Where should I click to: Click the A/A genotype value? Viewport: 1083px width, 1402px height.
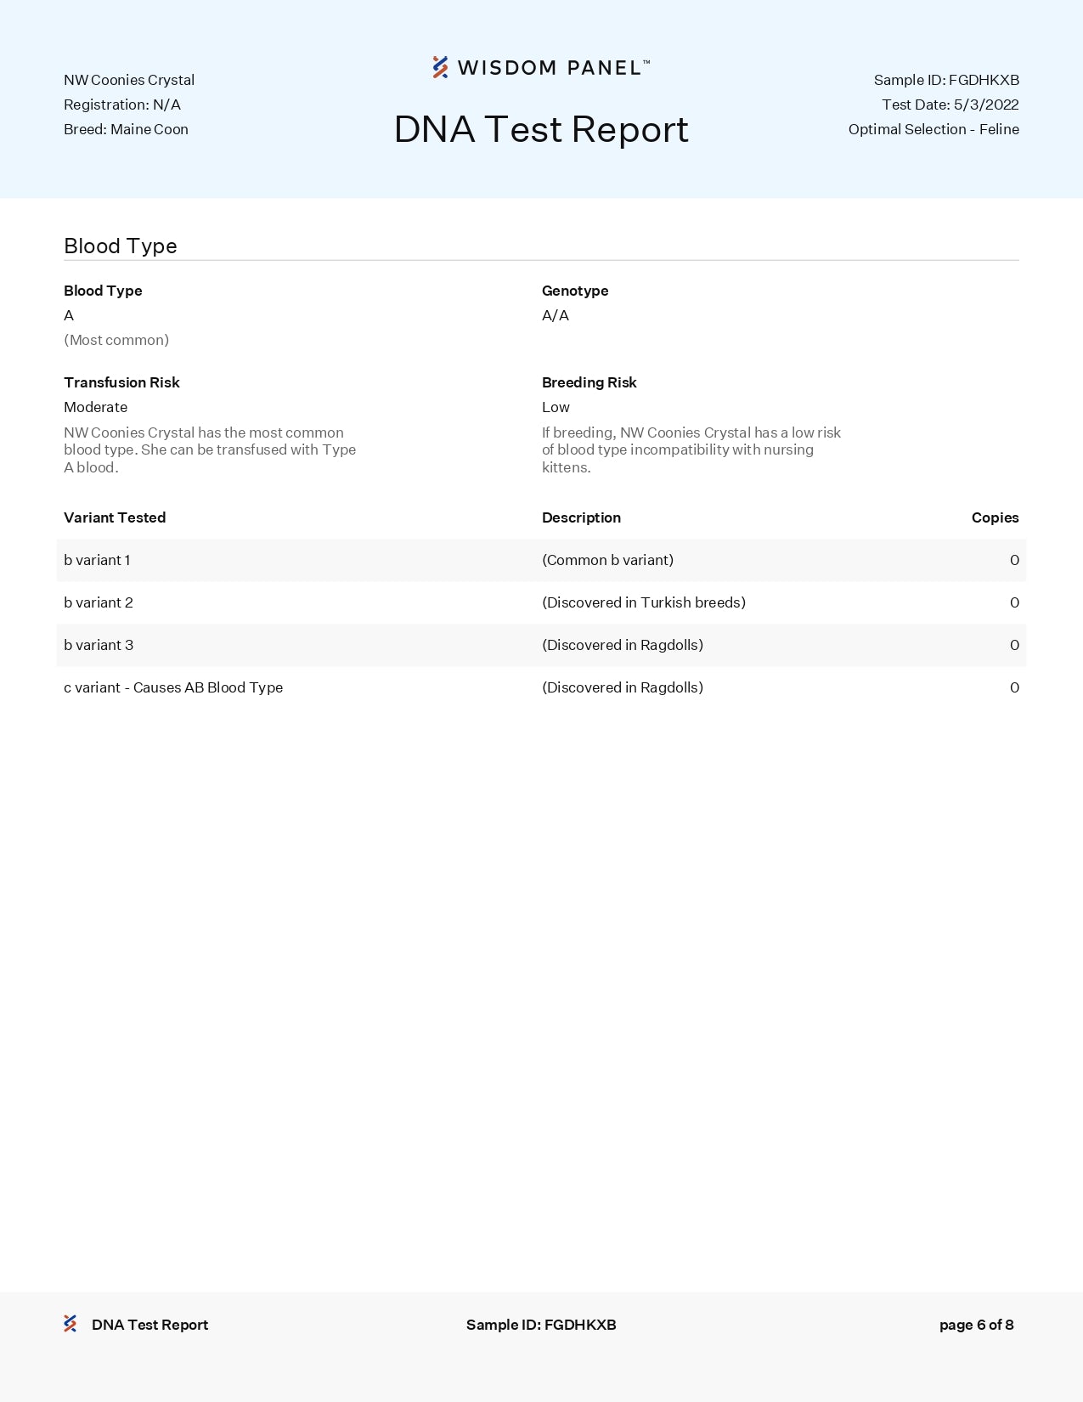tap(556, 315)
